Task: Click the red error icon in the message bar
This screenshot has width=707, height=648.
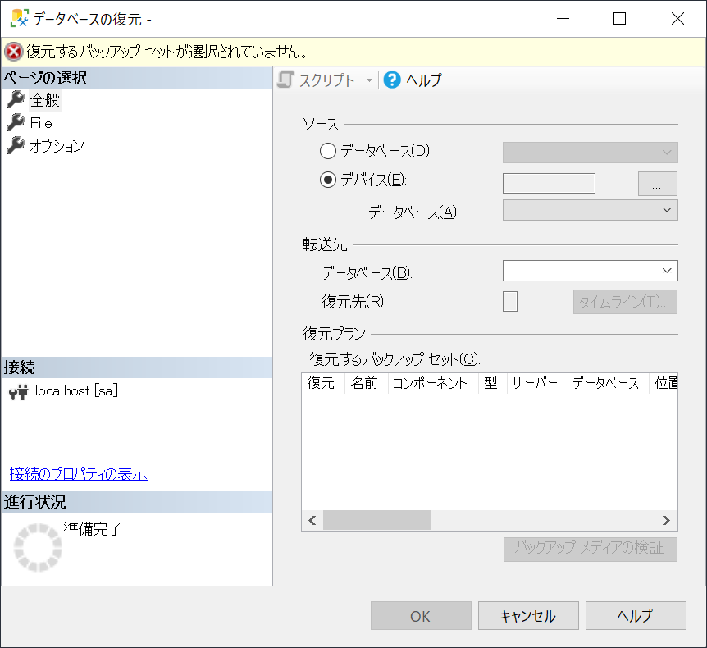Action: pyautogui.click(x=13, y=52)
